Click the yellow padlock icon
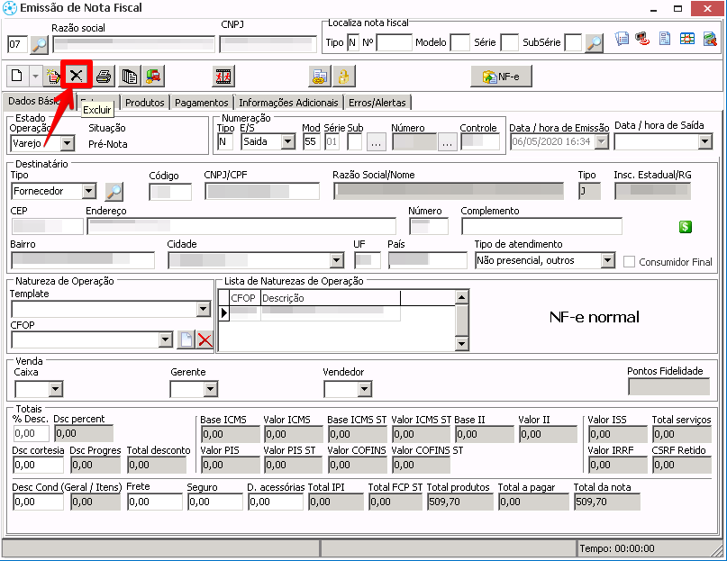The width and height of the screenshot is (727, 561). 343,76
